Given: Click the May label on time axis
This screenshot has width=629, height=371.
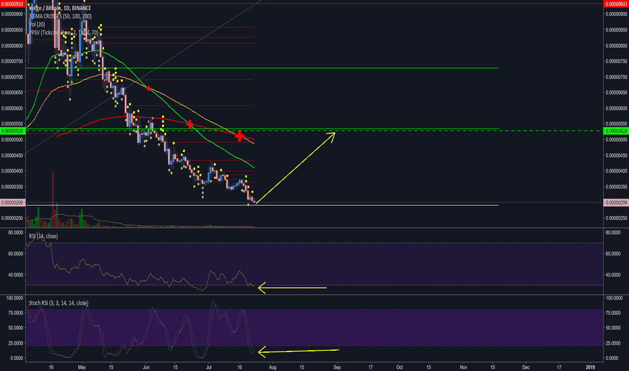Looking at the screenshot, I should pyautogui.click(x=82, y=367).
